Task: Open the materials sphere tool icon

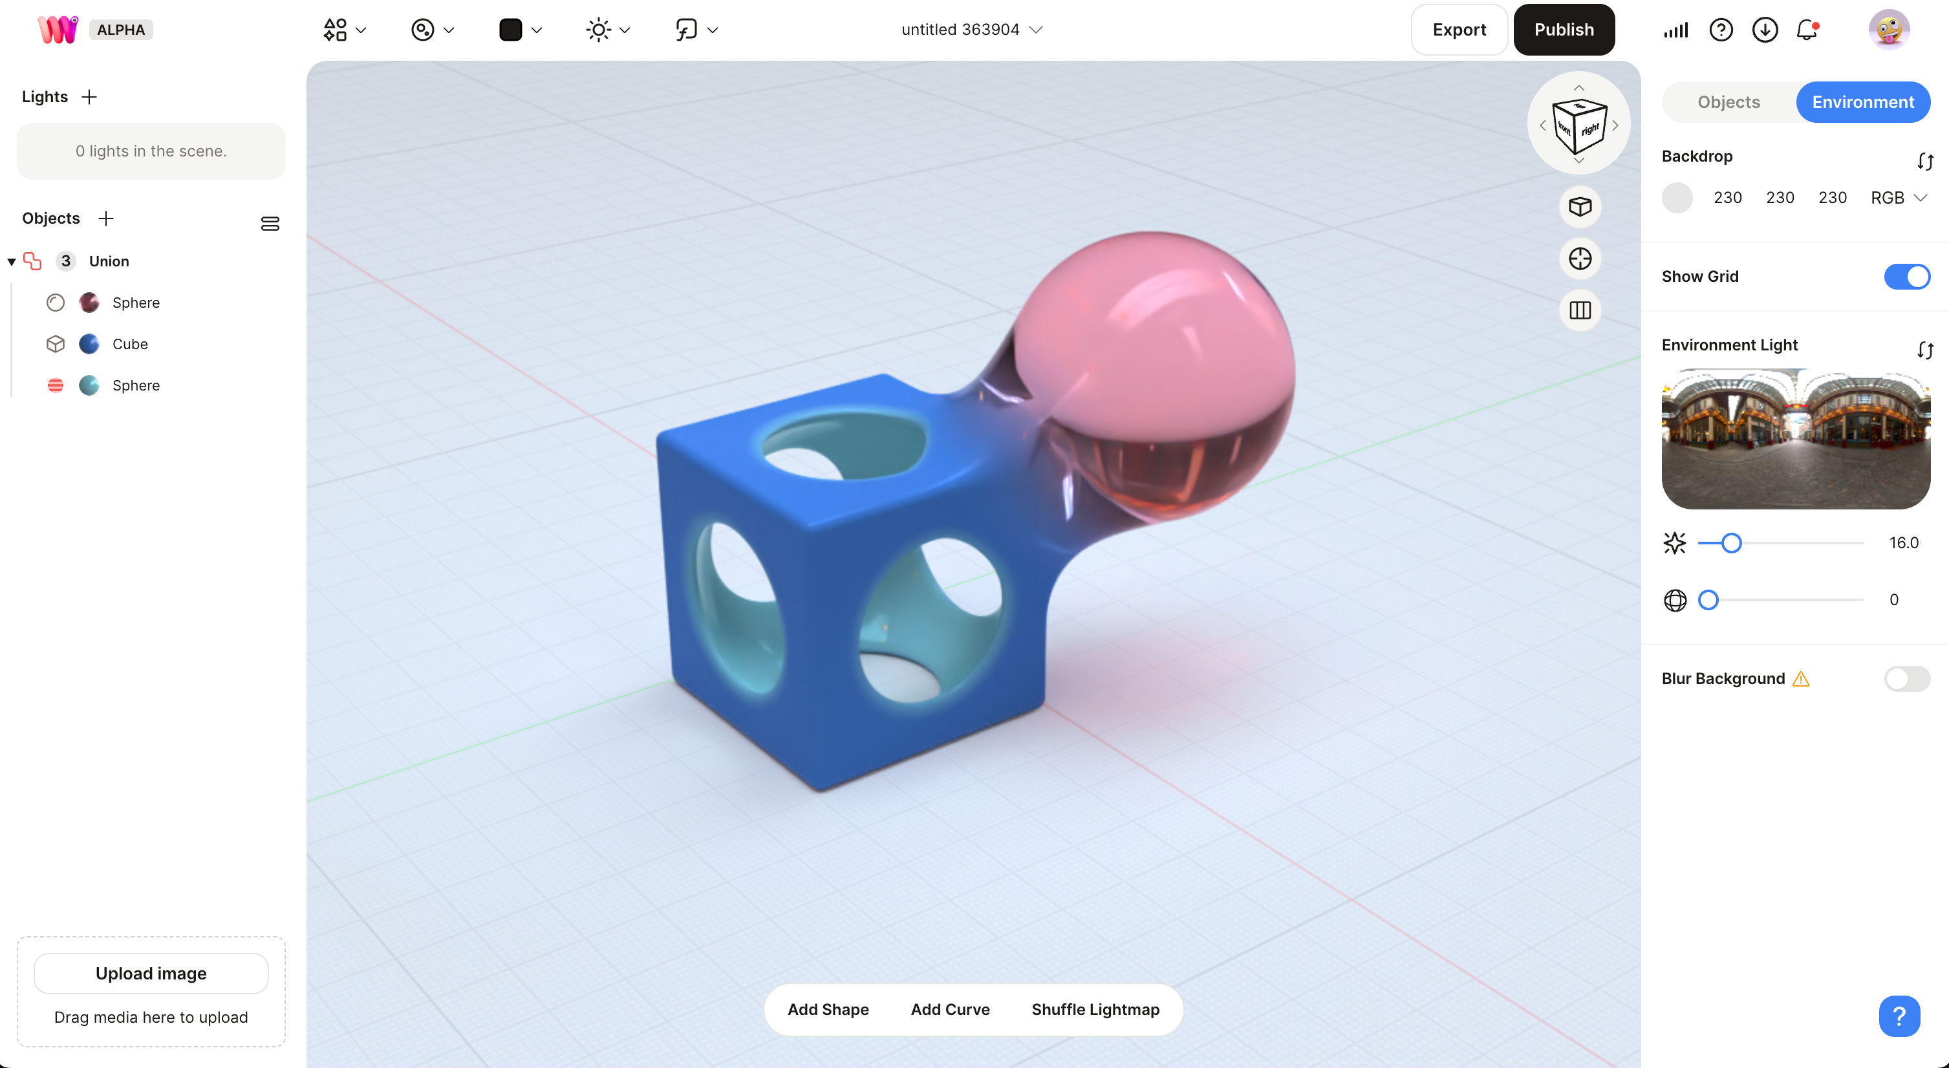Action: (423, 30)
